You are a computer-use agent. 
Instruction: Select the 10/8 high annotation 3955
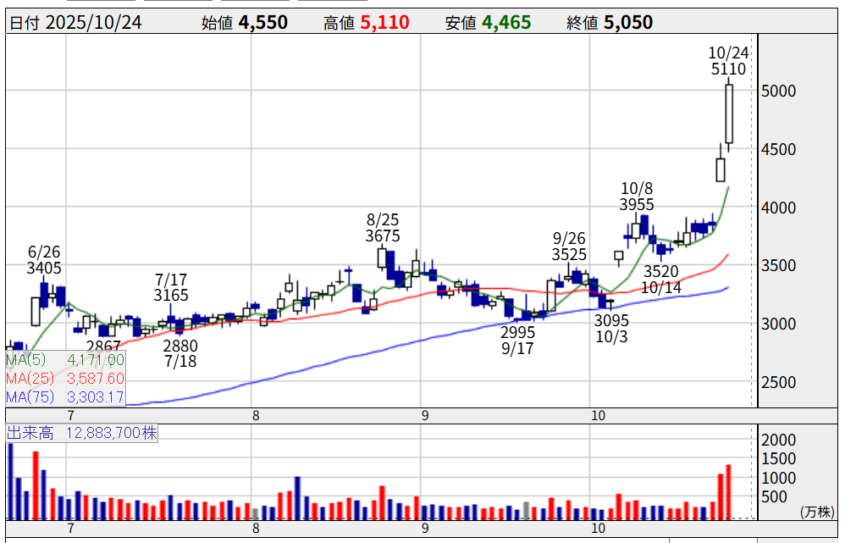click(636, 204)
